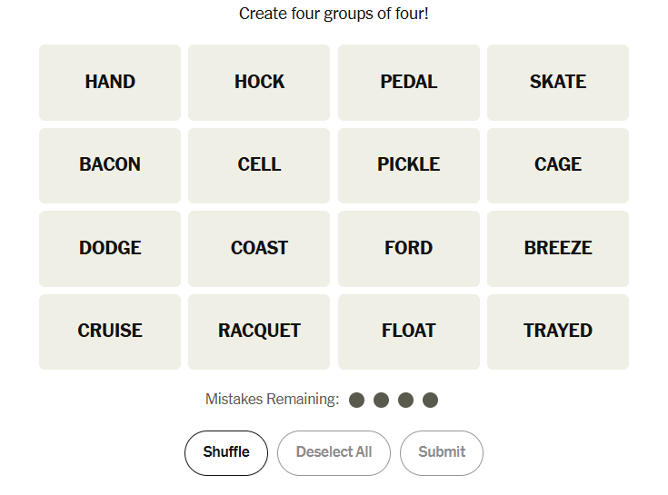Image resolution: width=668 pixels, height=495 pixels.
Task: Select the FORD tile
Action: click(x=408, y=248)
